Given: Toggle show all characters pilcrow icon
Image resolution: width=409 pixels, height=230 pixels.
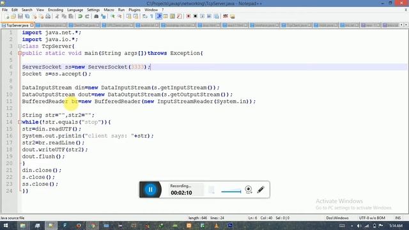Looking at the screenshot, I should pyautogui.click(x=151, y=17).
